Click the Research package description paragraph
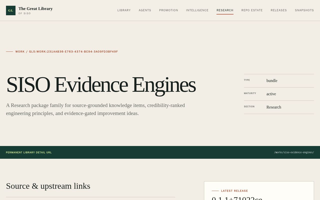 (x=95, y=109)
